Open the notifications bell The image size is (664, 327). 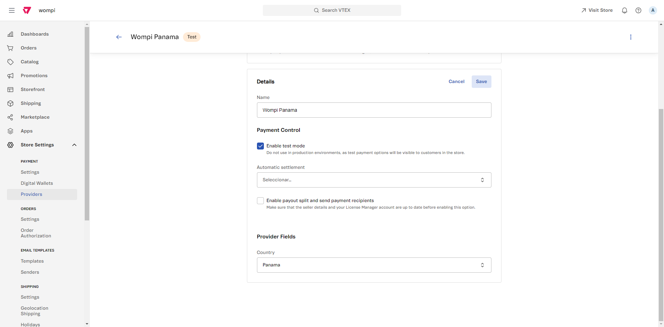click(x=624, y=10)
